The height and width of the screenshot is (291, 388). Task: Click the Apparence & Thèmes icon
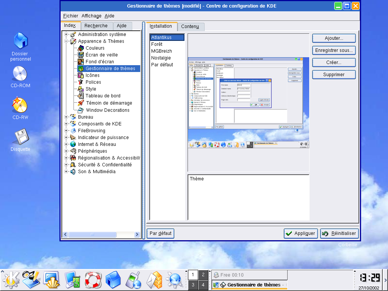tap(73, 41)
